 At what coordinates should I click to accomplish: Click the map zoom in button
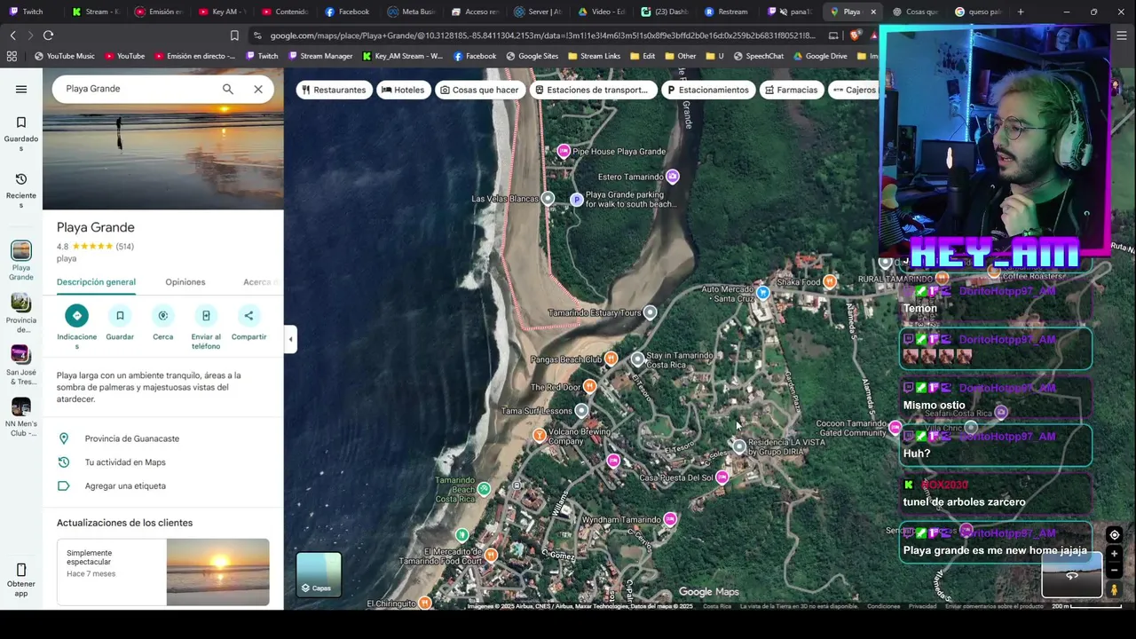[1115, 554]
